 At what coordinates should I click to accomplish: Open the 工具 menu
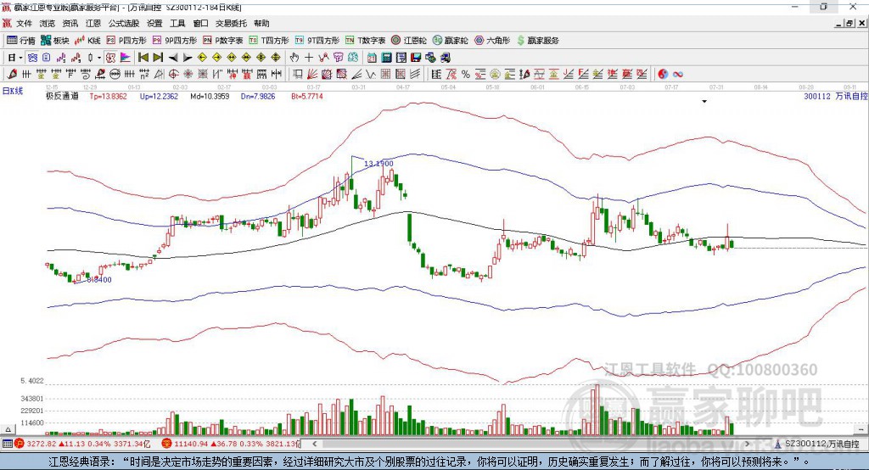[177, 23]
